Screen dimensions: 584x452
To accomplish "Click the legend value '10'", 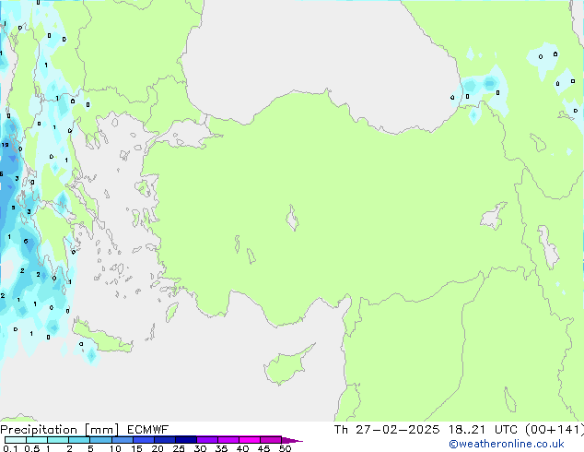I will 115,448.
